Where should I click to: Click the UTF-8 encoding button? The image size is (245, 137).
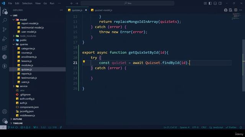click(195, 127)
